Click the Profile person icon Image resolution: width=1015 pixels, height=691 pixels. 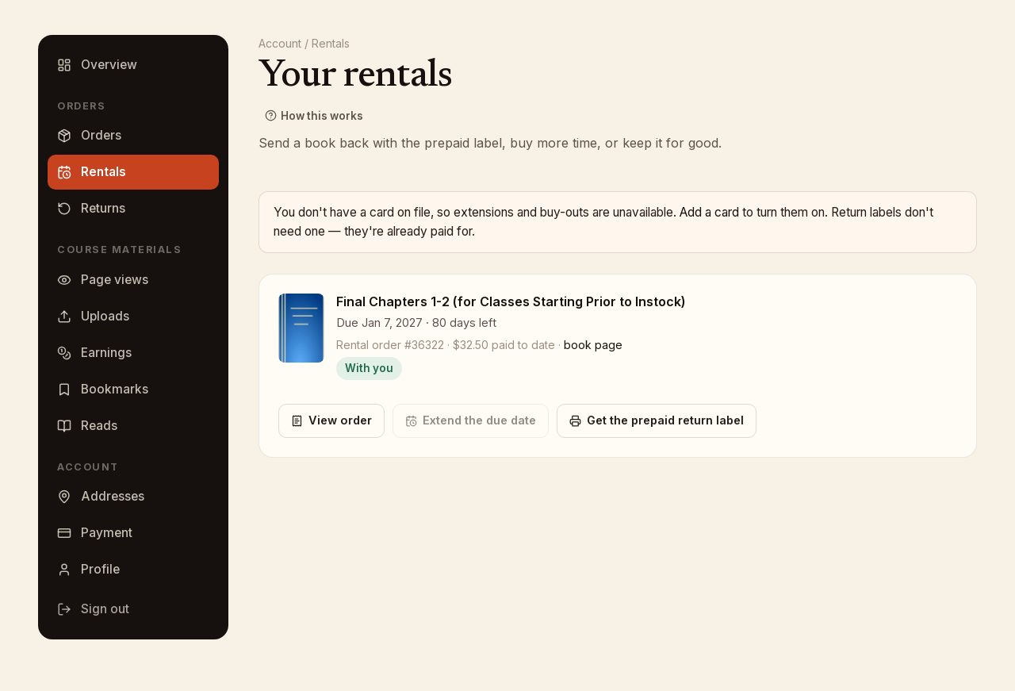point(64,570)
